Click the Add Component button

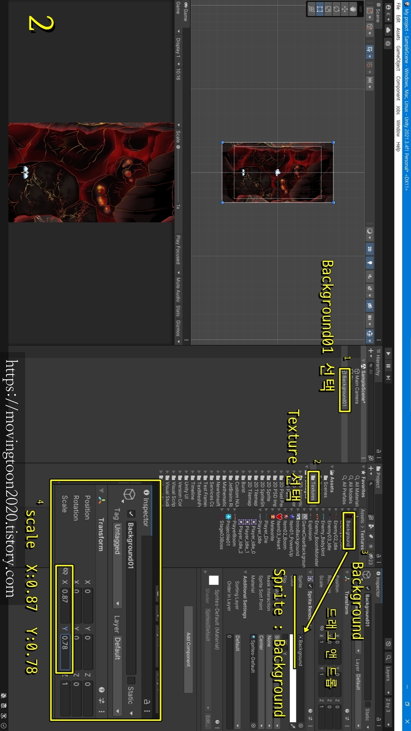188,650
